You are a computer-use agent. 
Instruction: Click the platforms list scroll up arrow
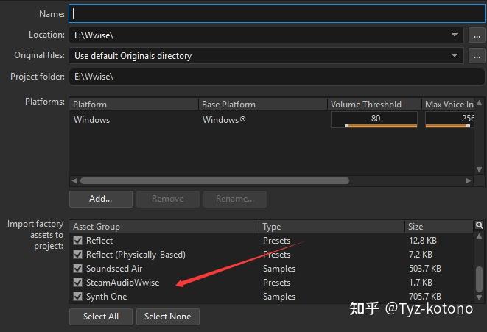pyautogui.click(x=479, y=103)
